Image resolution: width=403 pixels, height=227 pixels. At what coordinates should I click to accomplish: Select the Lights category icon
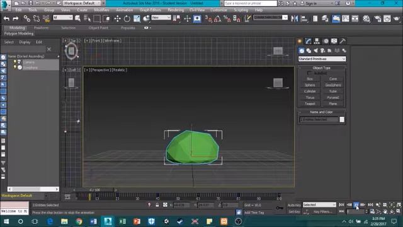pos(315,50)
